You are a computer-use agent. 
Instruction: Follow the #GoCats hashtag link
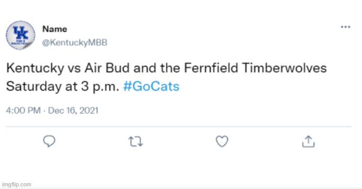point(151,86)
